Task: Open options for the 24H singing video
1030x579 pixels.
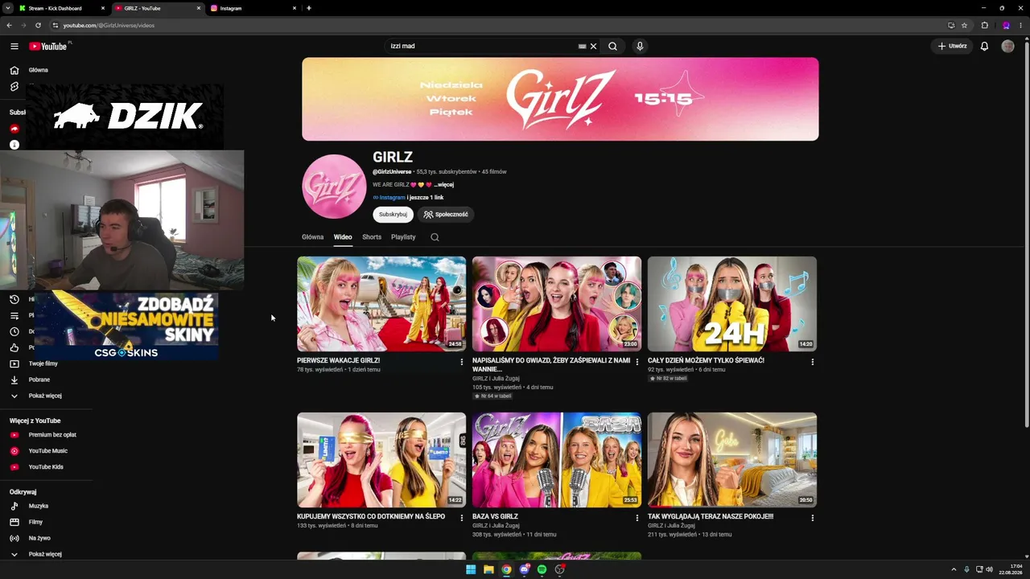Action: pos(813,362)
